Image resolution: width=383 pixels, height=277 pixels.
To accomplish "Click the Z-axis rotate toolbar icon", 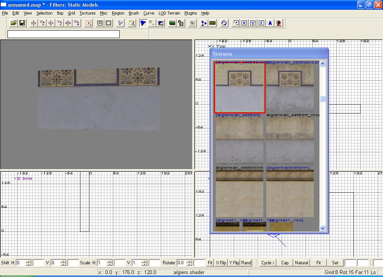I will coord(77,23).
